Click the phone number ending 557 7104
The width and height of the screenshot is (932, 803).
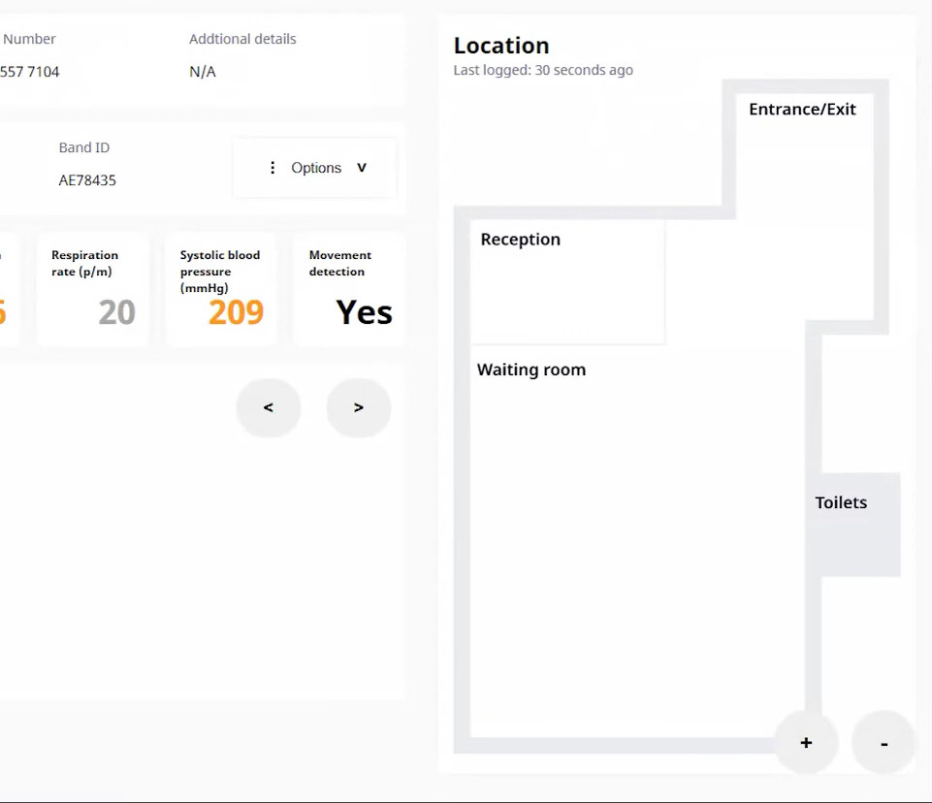pos(30,72)
